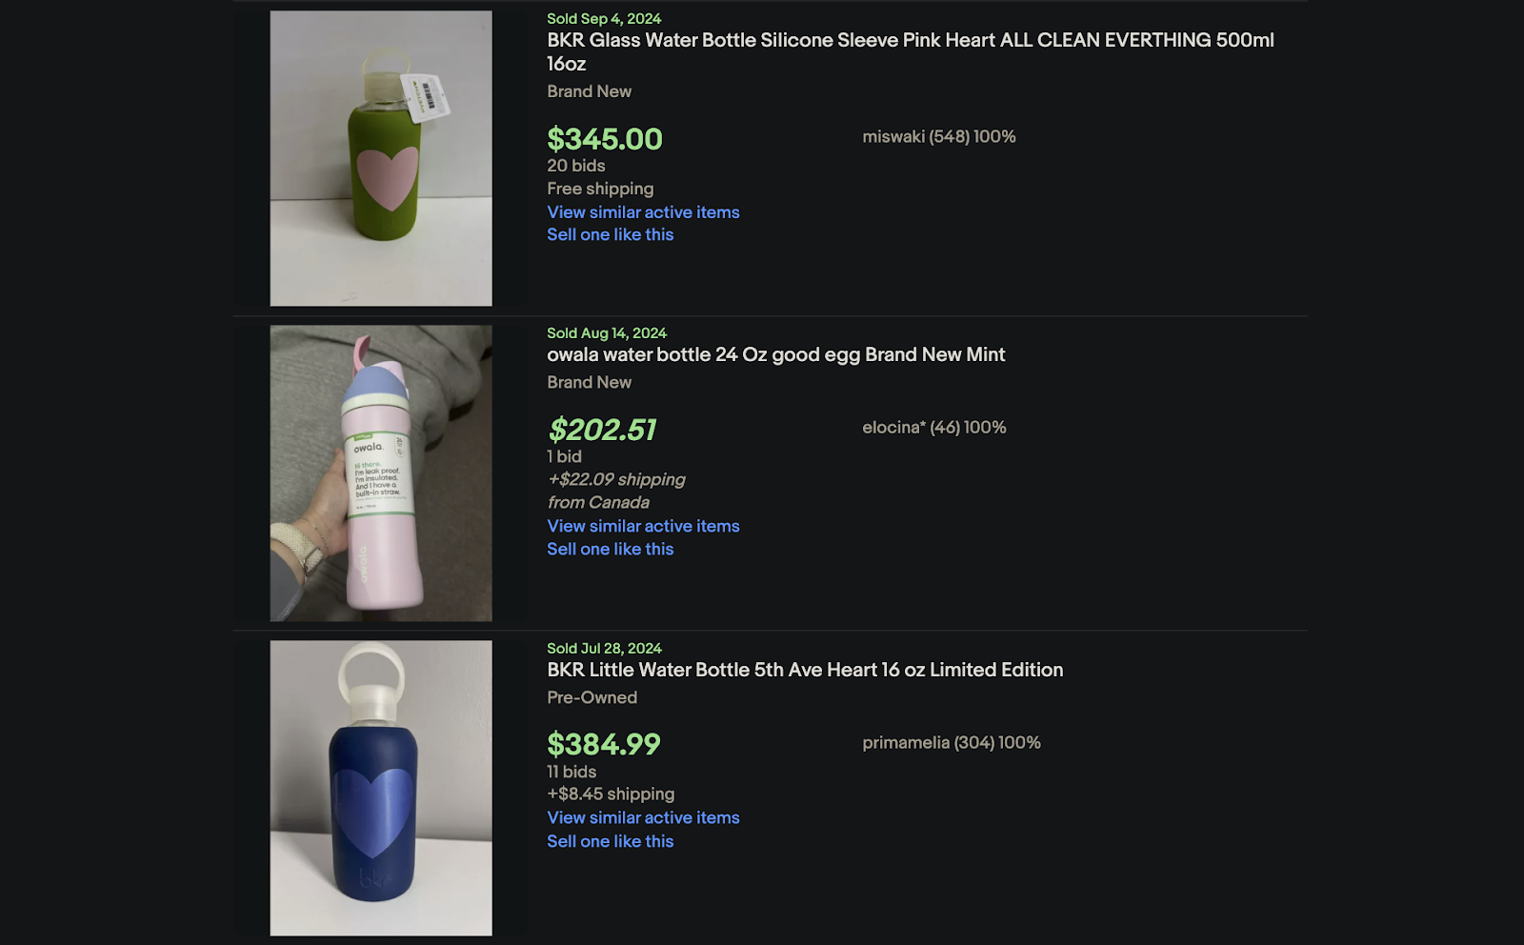
Task: Click Sell one like this under the owala listing
Action: click(x=610, y=549)
